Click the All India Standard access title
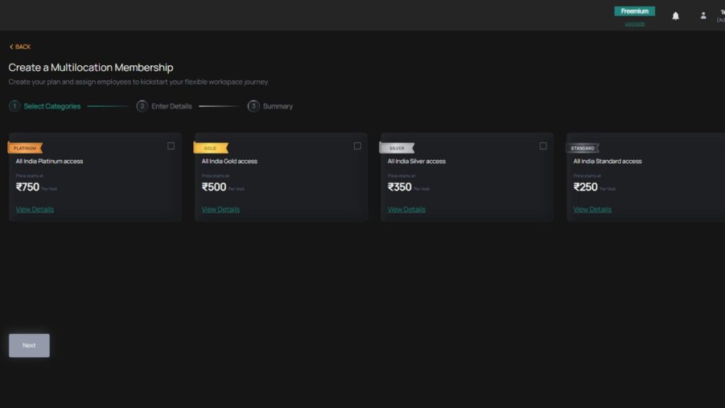Screen dimensions: 725x408 coord(607,161)
